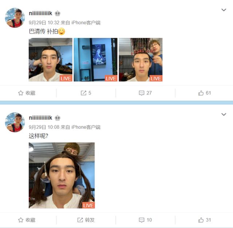Click the crown badge beside first post username

tap(58, 13)
